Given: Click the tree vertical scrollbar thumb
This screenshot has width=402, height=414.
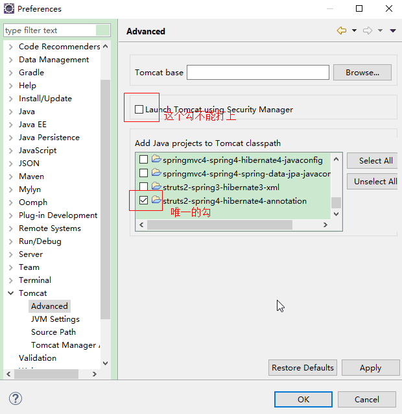Looking at the screenshot, I should 105,199.
